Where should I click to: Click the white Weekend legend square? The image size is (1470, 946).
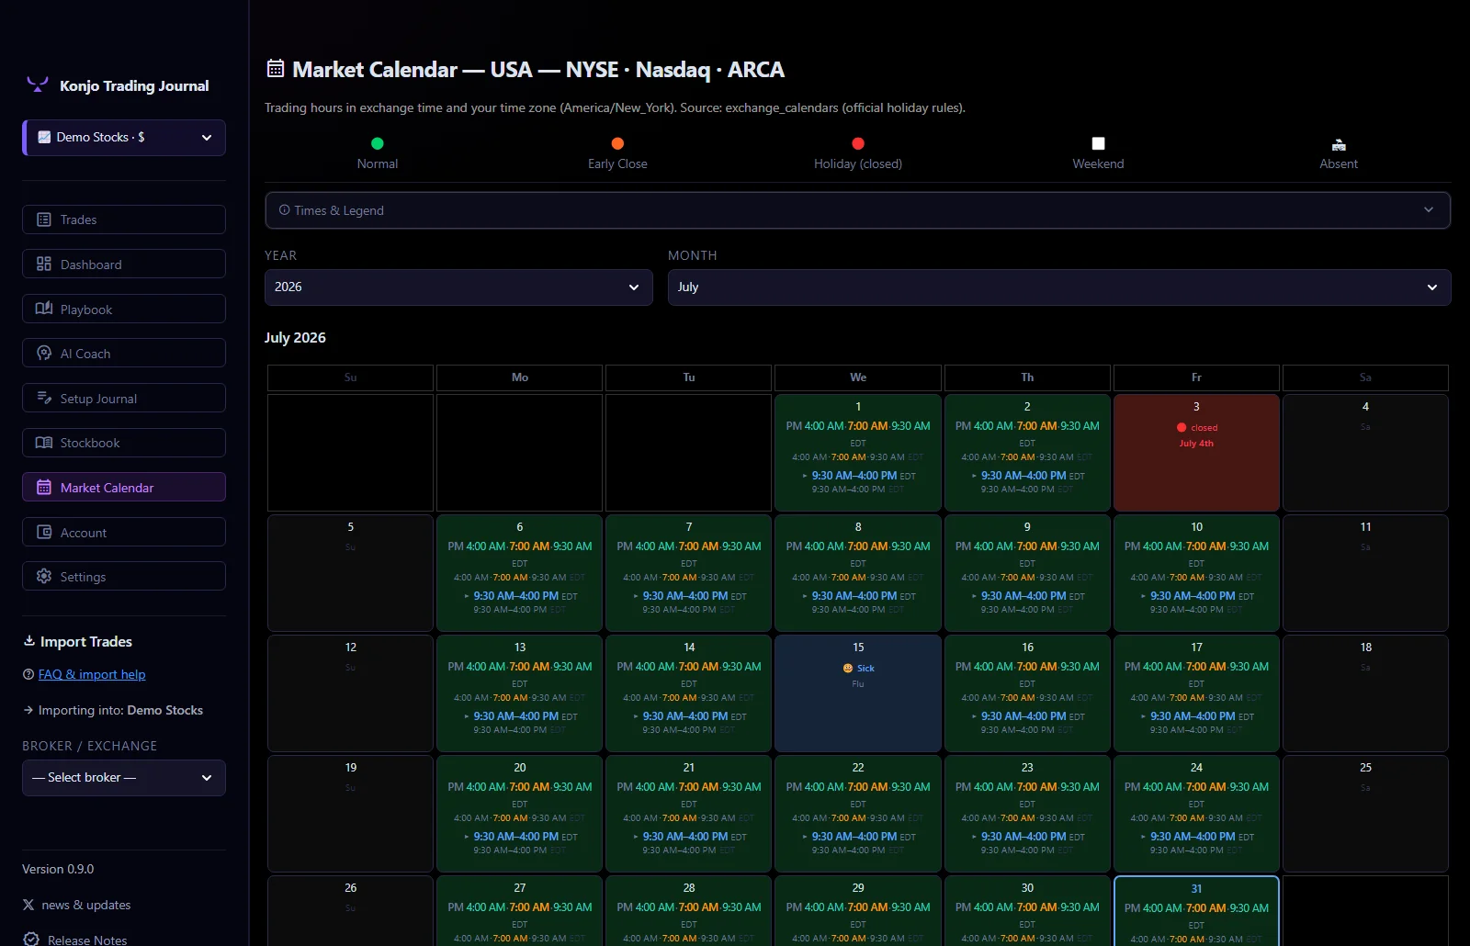(1098, 143)
